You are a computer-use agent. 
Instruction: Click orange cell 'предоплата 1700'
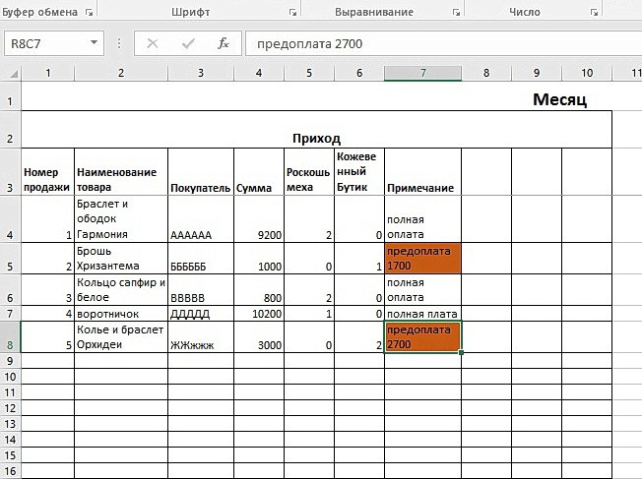pos(423,258)
